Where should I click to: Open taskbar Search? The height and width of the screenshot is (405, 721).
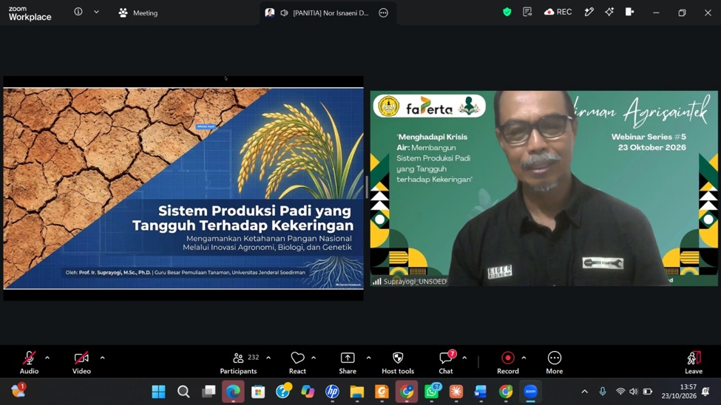183,392
